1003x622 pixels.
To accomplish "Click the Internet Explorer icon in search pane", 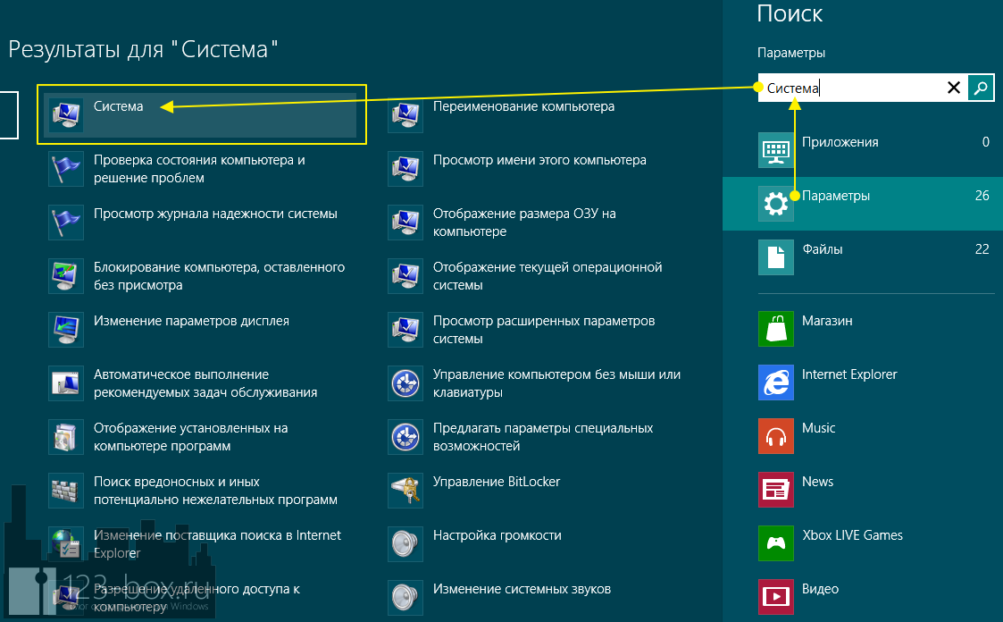I will tap(776, 382).
